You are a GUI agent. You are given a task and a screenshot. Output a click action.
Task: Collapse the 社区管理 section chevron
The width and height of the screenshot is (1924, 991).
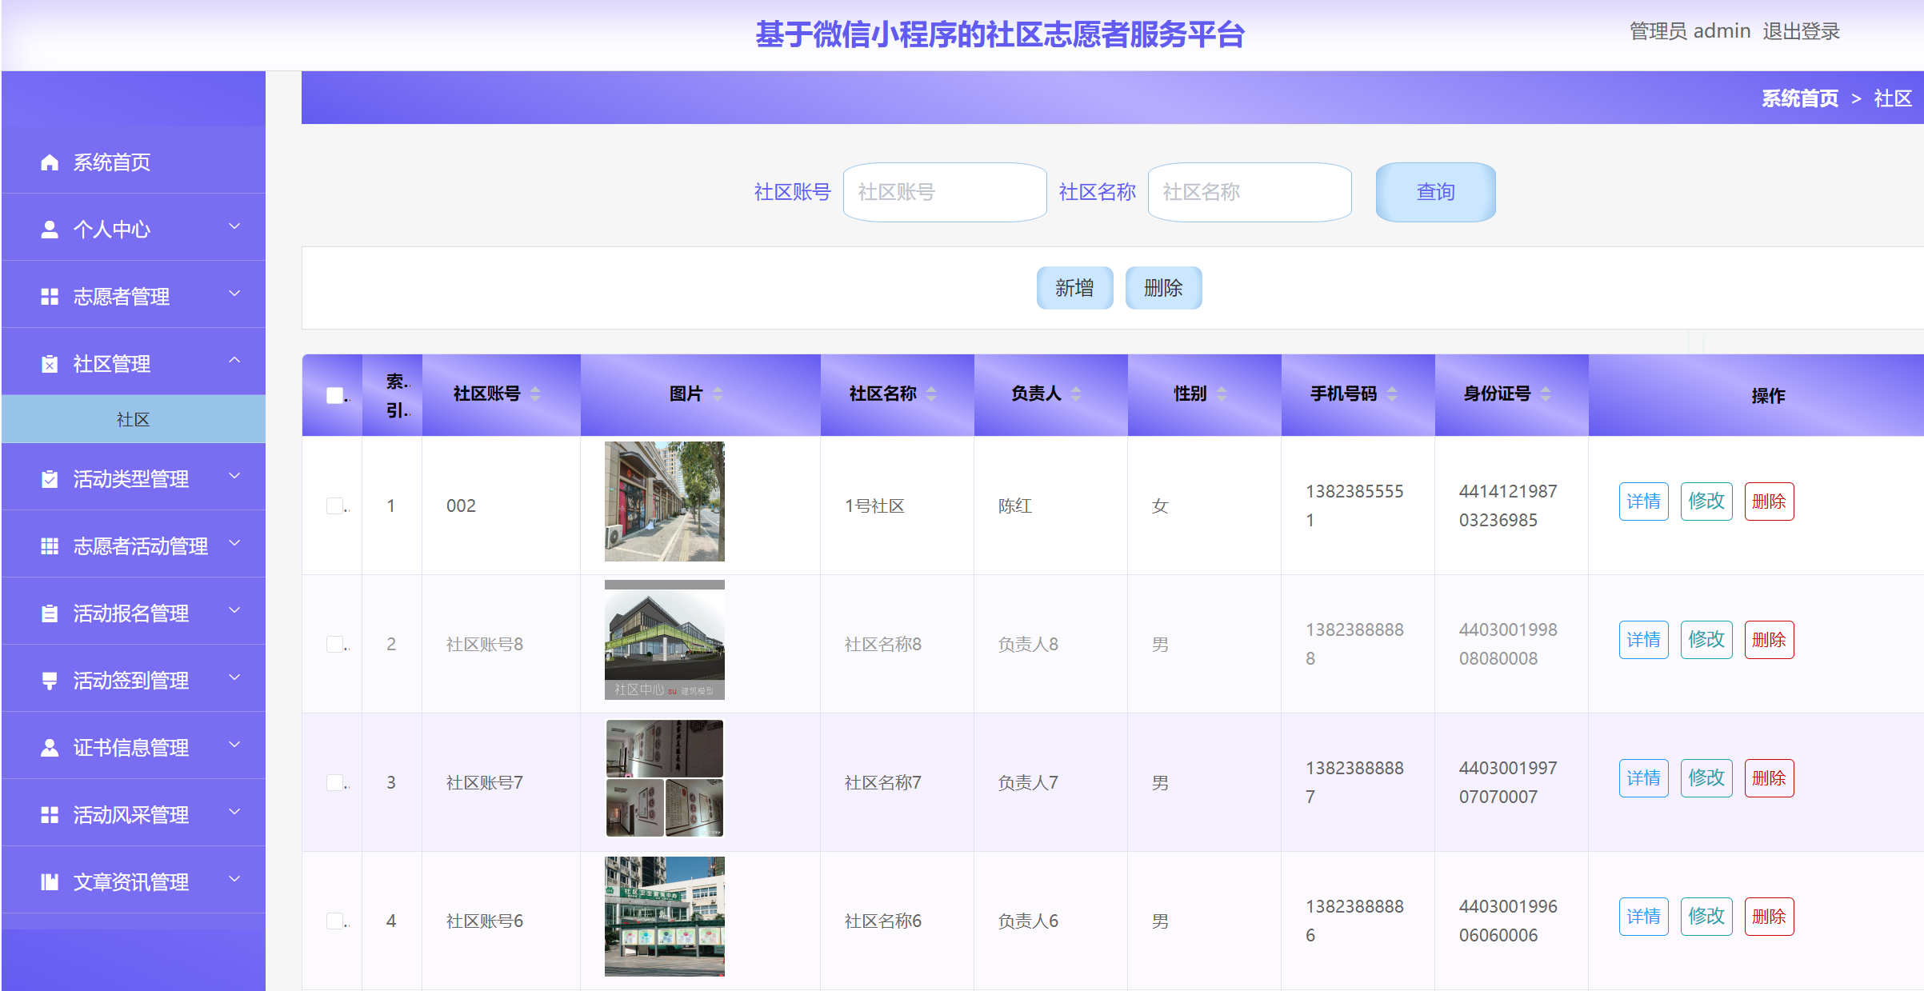click(234, 362)
